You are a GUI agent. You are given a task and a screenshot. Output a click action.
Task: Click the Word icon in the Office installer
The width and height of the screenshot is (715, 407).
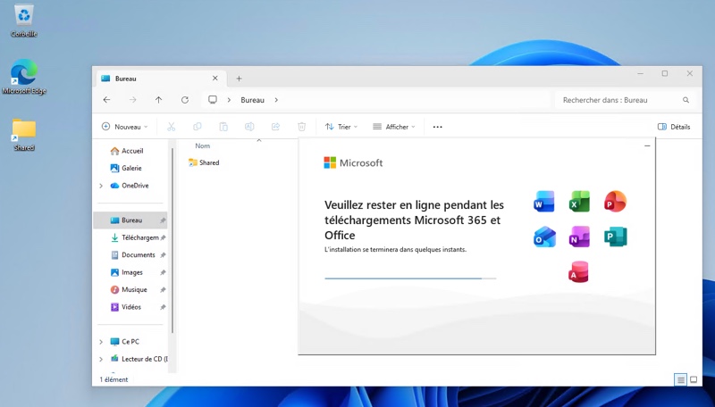[543, 203]
